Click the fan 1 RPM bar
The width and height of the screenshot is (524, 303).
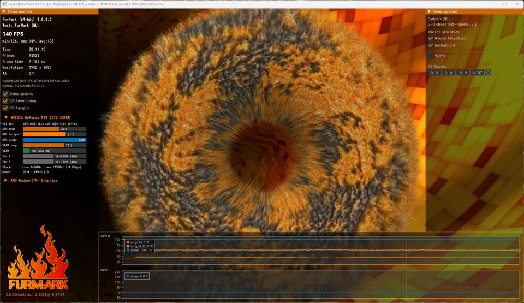[55, 162]
